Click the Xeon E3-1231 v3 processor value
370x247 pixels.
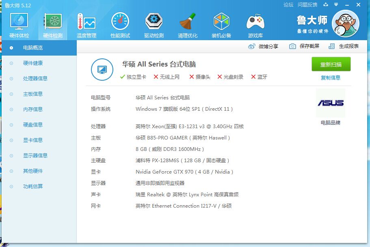click(x=190, y=126)
